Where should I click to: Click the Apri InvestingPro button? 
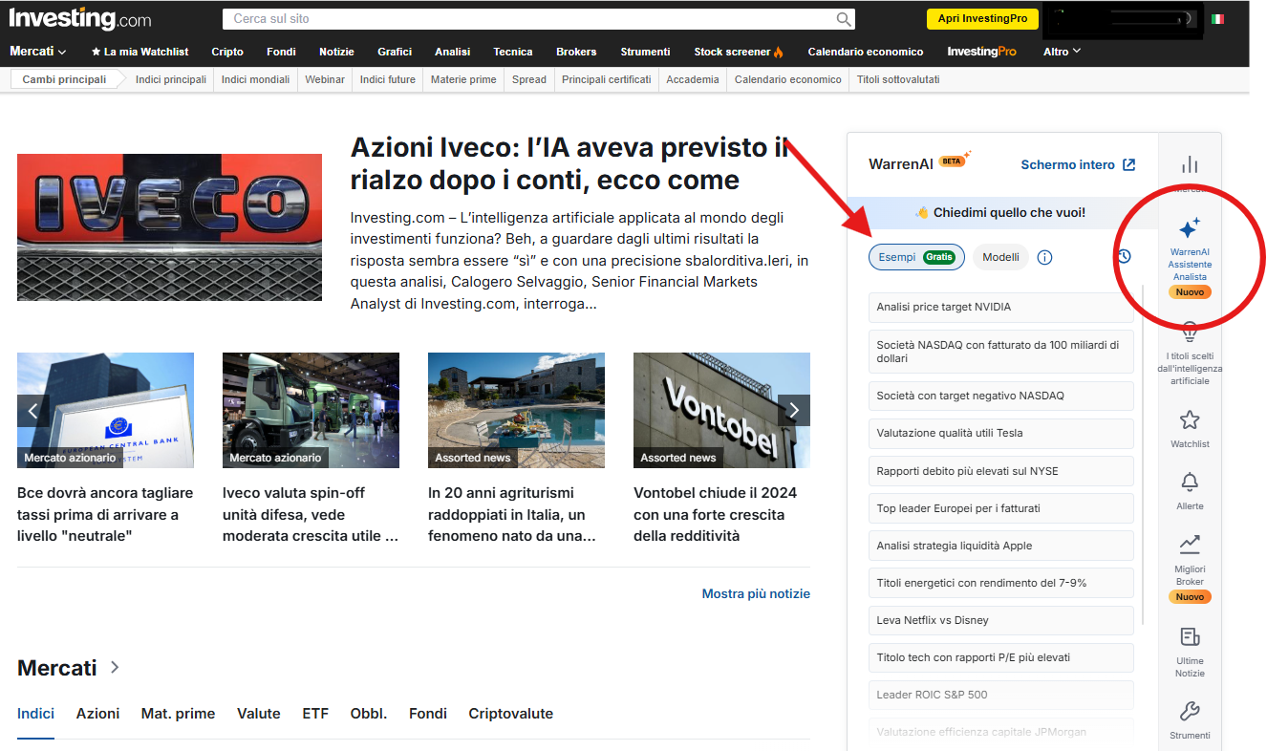pos(982,19)
